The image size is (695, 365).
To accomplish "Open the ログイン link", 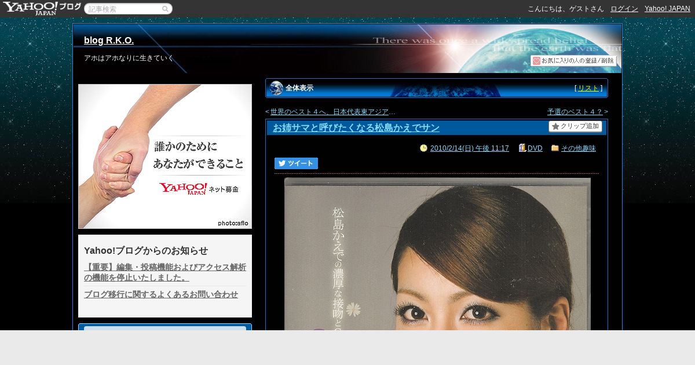I will [624, 9].
